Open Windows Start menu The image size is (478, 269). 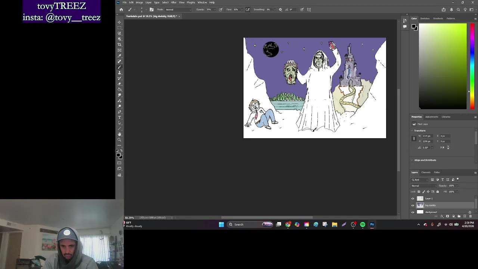point(221,225)
